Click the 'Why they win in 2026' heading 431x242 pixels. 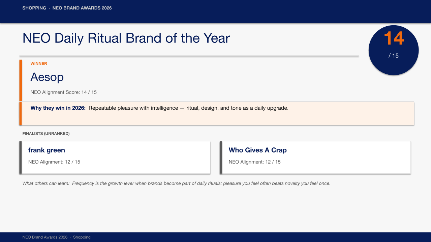(x=58, y=108)
